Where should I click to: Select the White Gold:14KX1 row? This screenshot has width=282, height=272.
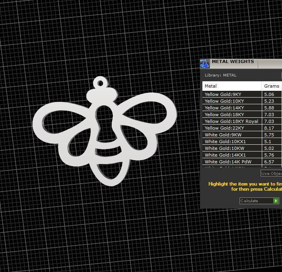click(242, 155)
